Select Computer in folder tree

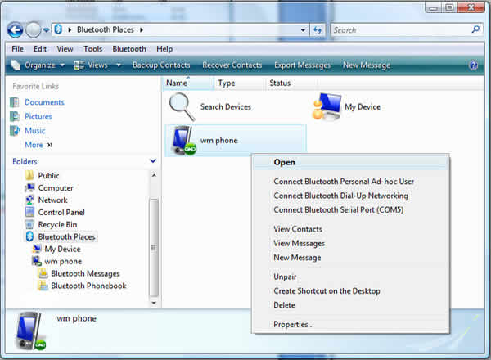[x=56, y=188]
